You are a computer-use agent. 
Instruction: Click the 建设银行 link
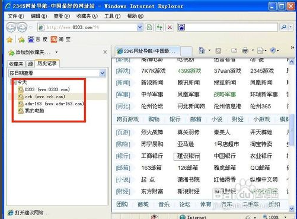[x=189, y=156]
